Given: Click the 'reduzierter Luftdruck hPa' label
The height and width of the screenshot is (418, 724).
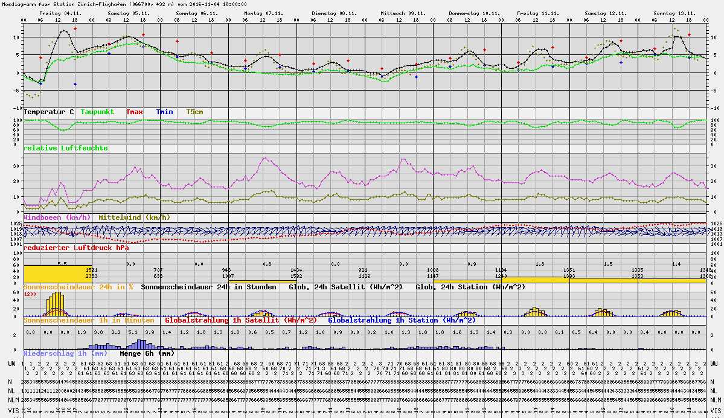Looking at the screenshot, I should pyautogui.click(x=76, y=248).
